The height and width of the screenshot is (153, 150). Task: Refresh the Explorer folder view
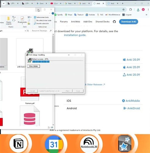[28, 31]
